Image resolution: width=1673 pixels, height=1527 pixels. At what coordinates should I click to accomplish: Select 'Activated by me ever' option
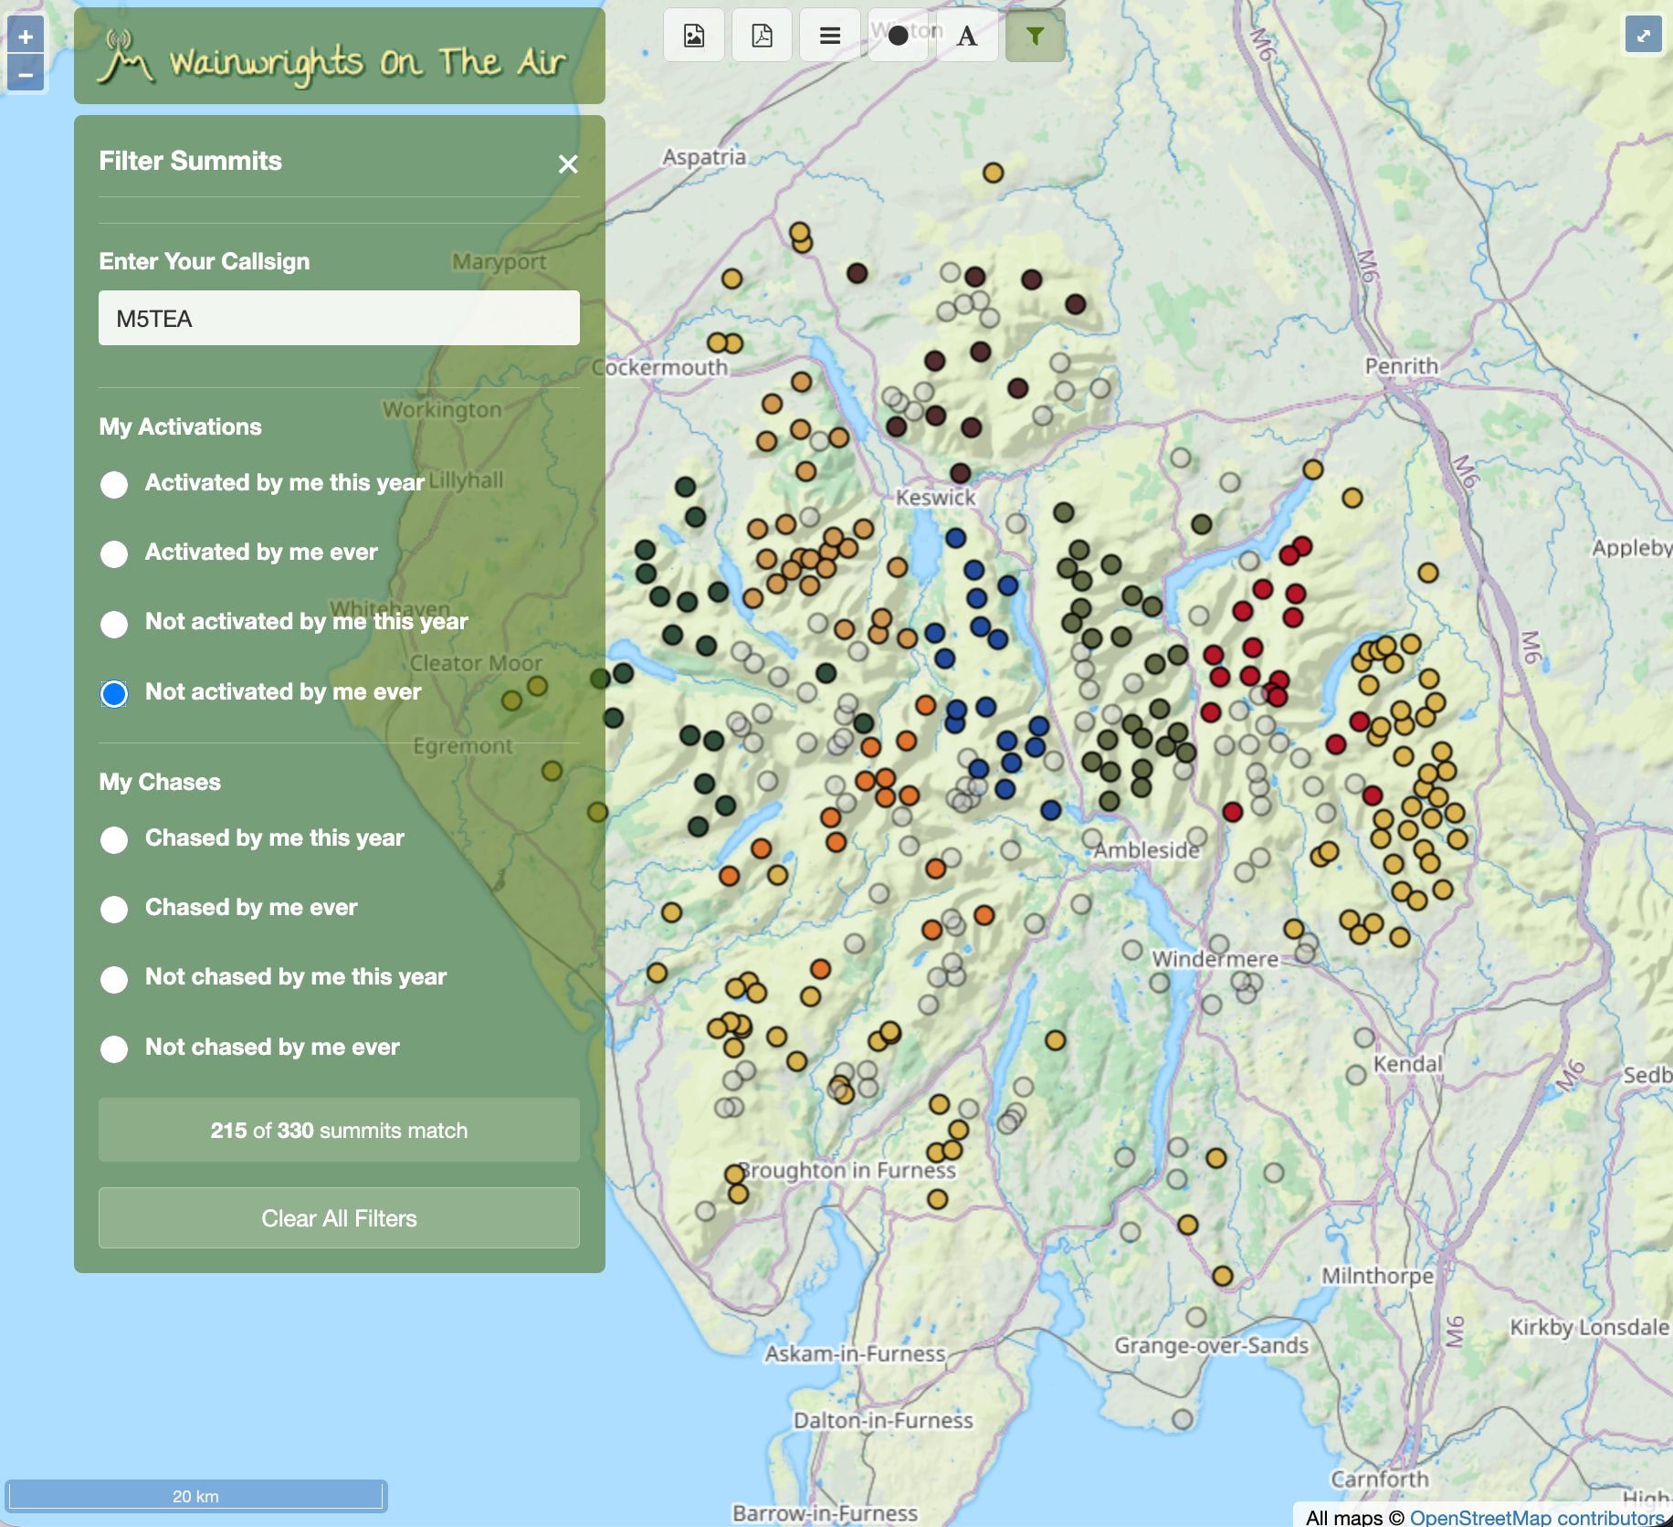(114, 553)
